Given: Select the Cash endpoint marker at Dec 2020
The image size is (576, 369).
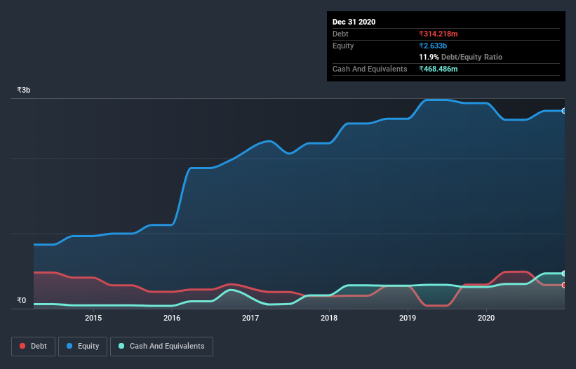Looking at the screenshot, I should 564,274.
